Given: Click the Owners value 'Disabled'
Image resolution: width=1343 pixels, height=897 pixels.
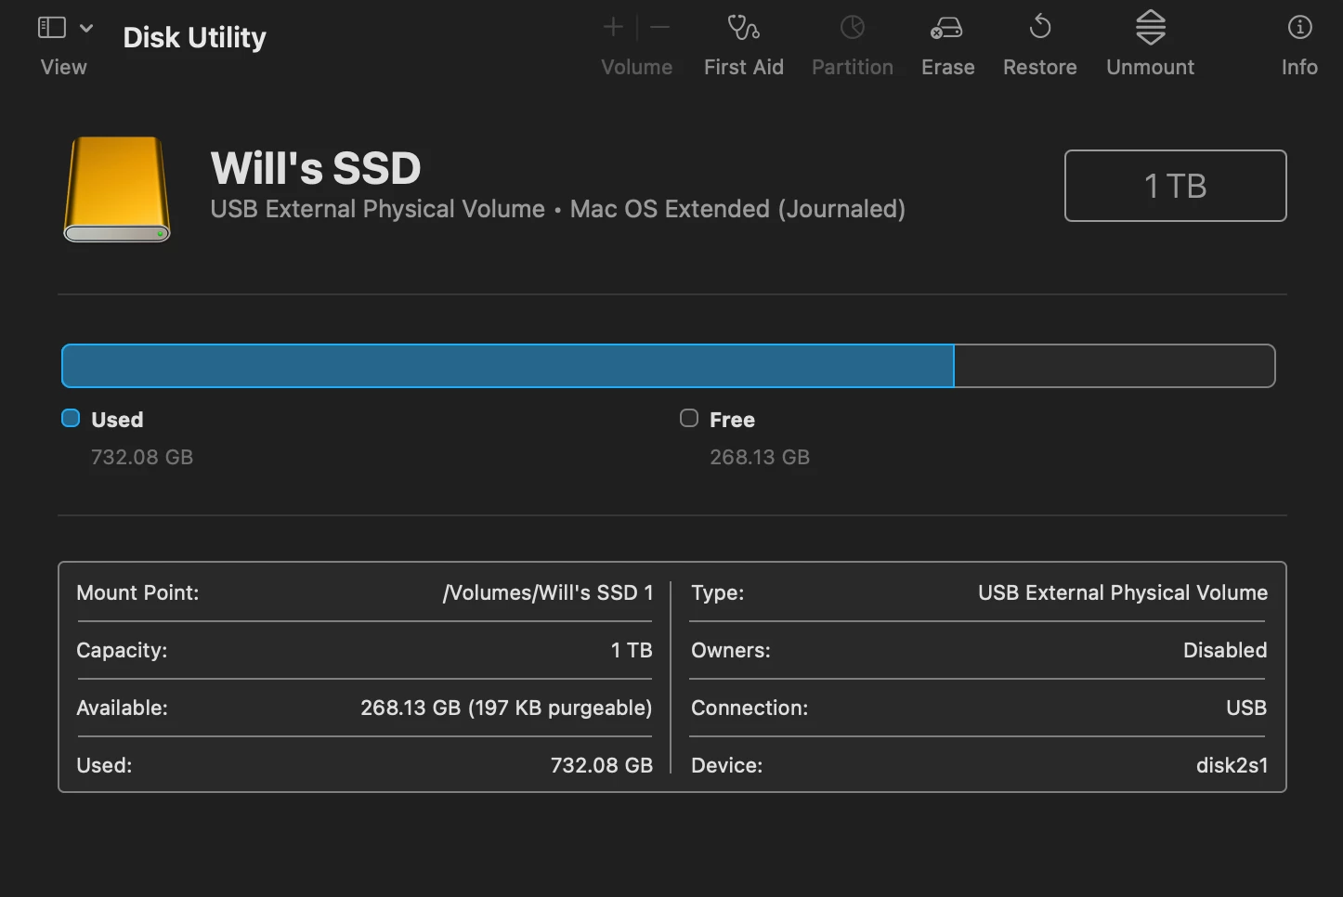Looking at the screenshot, I should point(1225,650).
